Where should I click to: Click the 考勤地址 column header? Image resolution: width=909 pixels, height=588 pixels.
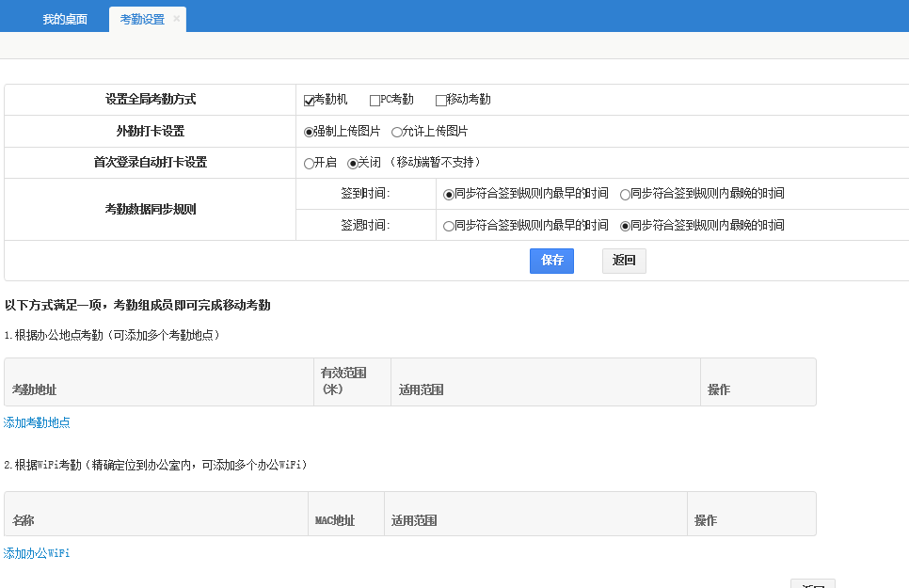[34, 389]
